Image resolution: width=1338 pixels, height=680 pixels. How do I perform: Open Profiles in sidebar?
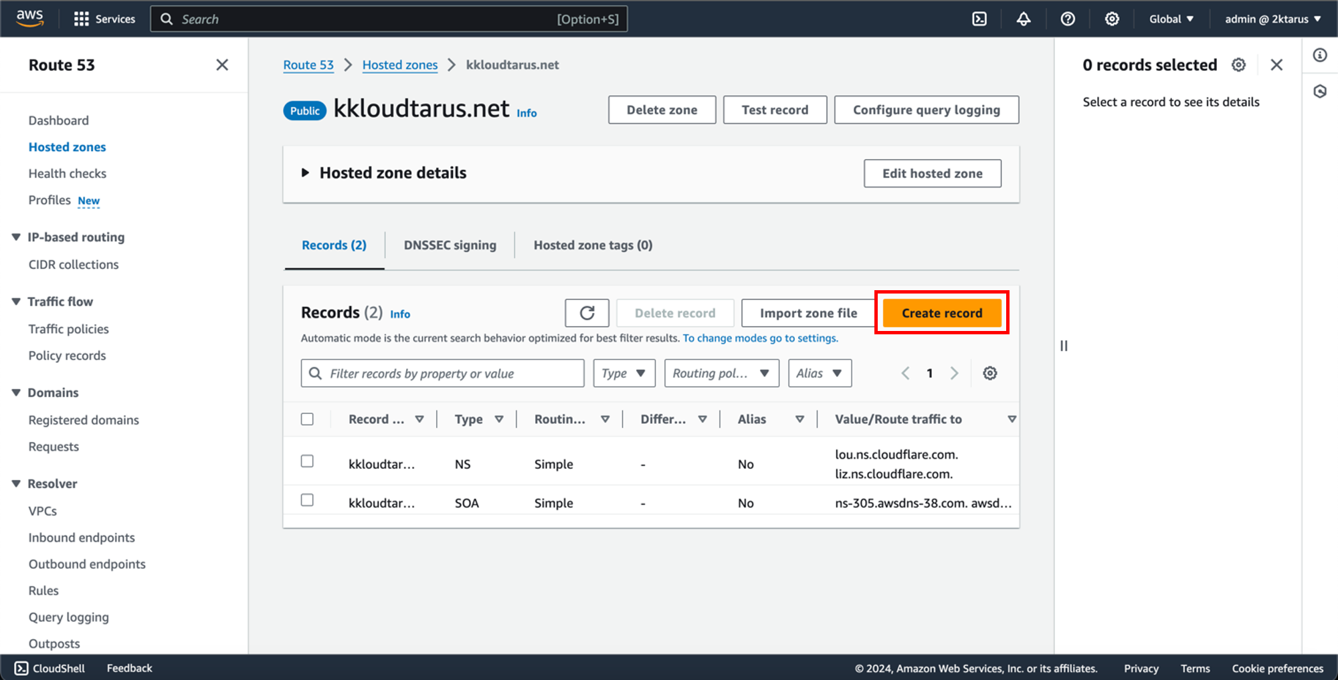[x=50, y=200]
